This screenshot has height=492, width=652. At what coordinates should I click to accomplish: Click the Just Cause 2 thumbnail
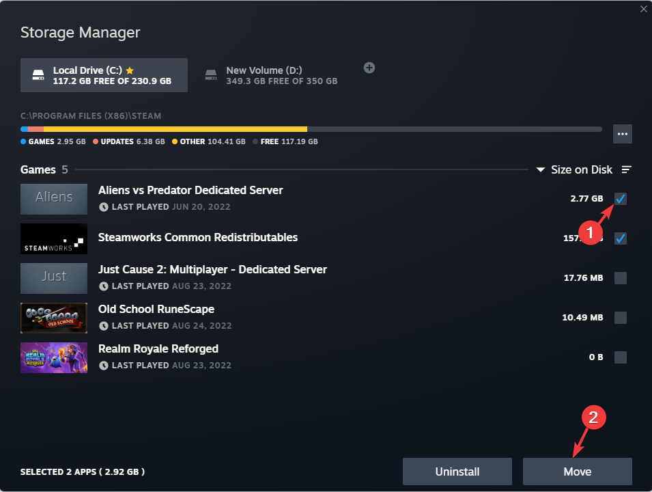[x=54, y=278]
